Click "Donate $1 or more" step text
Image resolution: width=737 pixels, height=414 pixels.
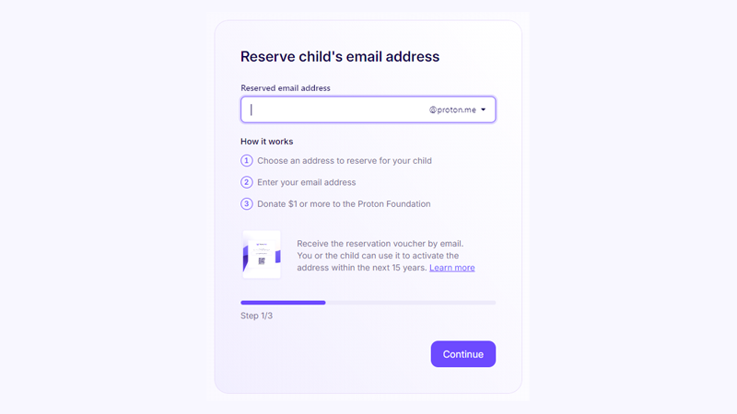pos(344,203)
